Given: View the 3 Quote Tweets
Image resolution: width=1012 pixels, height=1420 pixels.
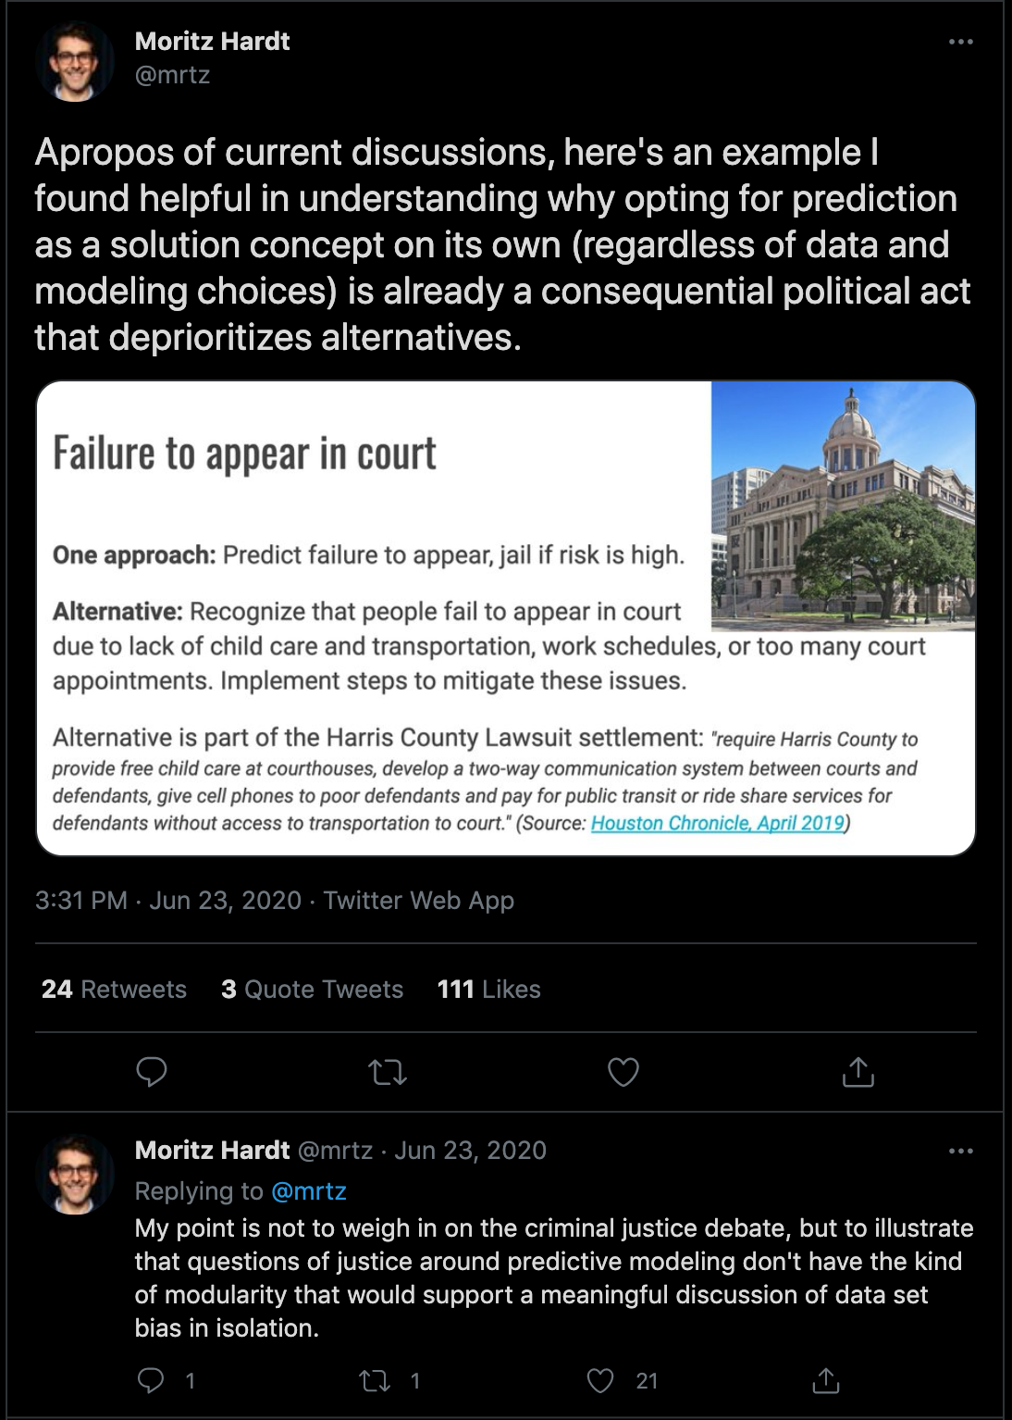Looking at the screenshot, I should pyautogui.click(x=312, y=990).
